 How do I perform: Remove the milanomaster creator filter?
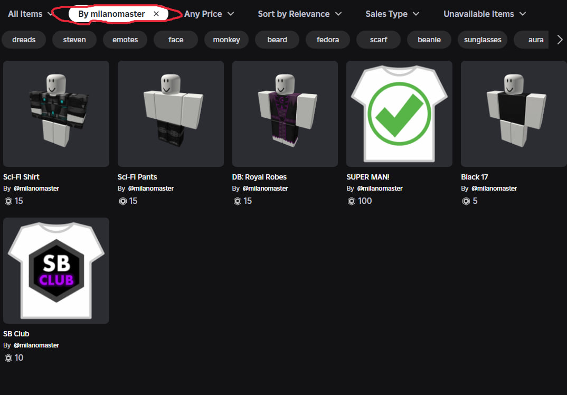156,14
